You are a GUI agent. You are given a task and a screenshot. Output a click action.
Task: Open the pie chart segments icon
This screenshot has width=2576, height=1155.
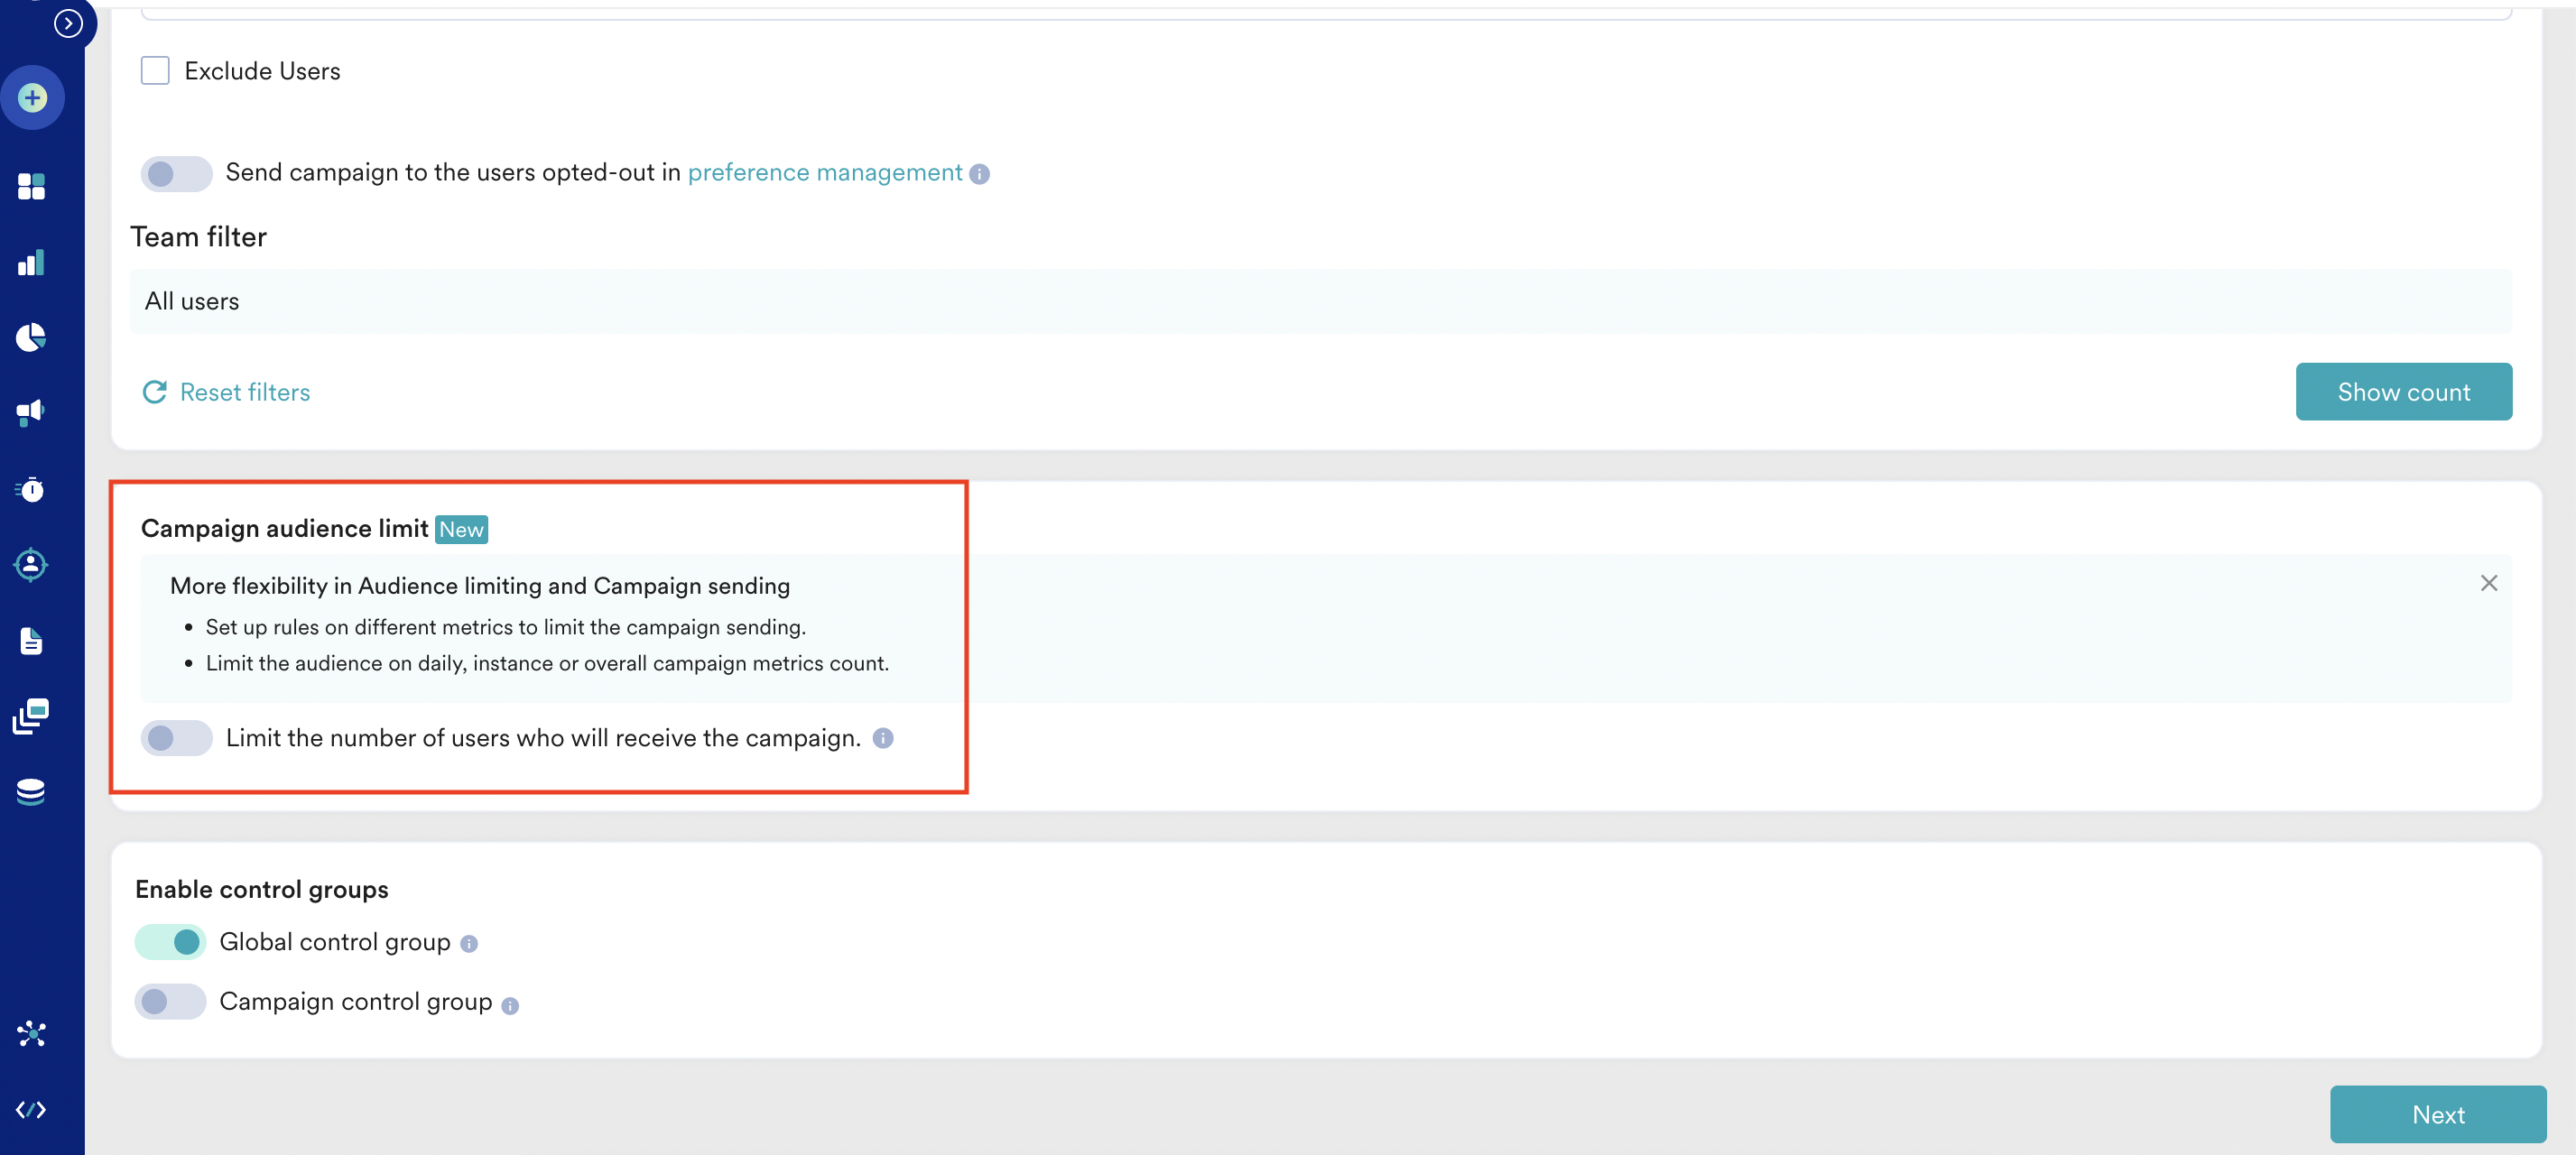[31, 338]
